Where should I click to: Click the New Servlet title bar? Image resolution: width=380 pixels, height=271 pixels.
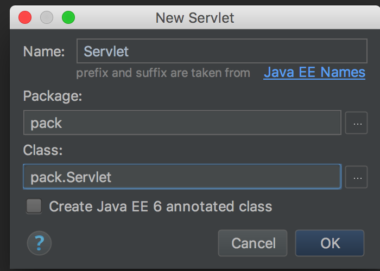click(195, 18)
